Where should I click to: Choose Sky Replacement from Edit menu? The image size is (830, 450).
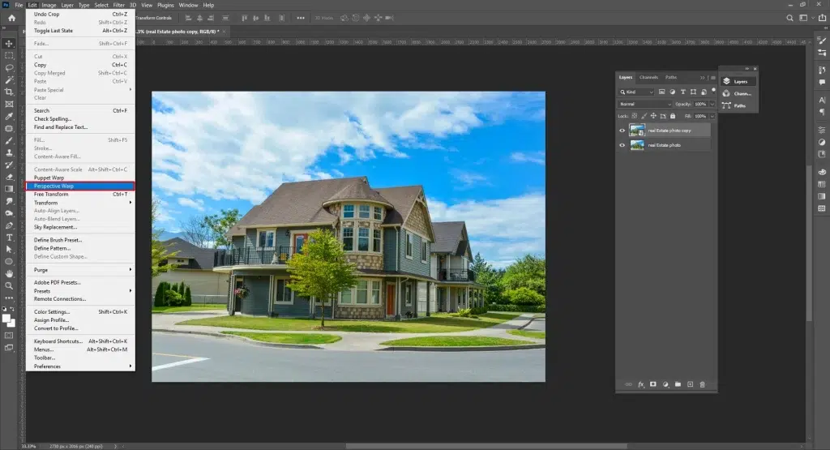(80, 227)
